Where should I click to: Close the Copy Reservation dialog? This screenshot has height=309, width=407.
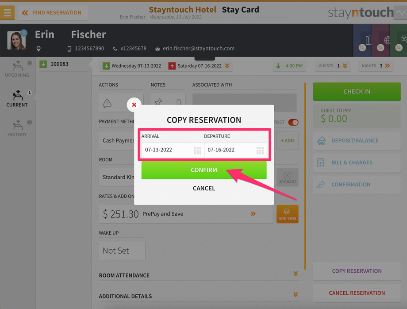pos(134,104)
